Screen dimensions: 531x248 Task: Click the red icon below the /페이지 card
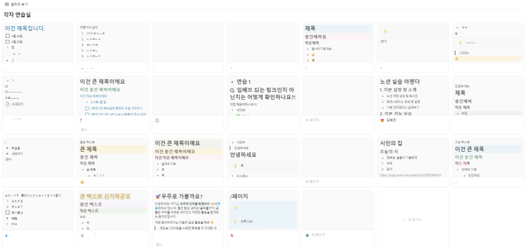pyautogui.click(x=232, y=235)
